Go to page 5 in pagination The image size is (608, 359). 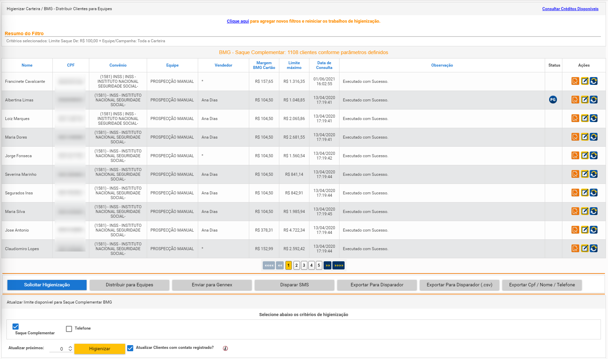tap(319, 265)
